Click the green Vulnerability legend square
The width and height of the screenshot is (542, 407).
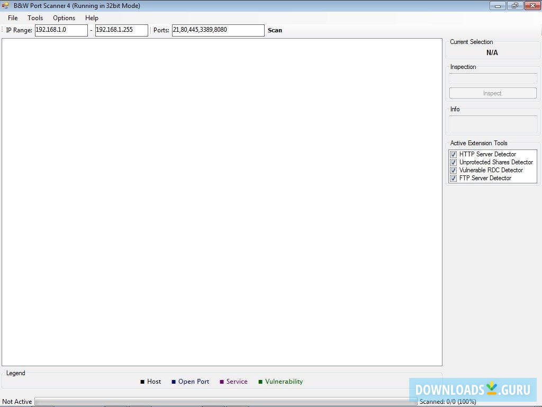(260, 382)
